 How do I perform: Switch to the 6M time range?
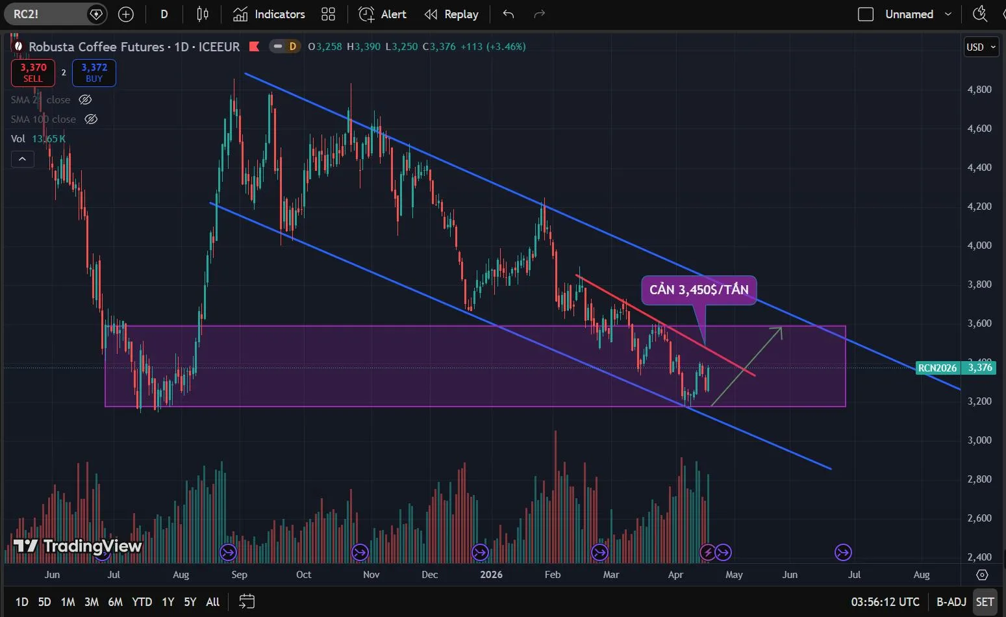pos(115,601)
